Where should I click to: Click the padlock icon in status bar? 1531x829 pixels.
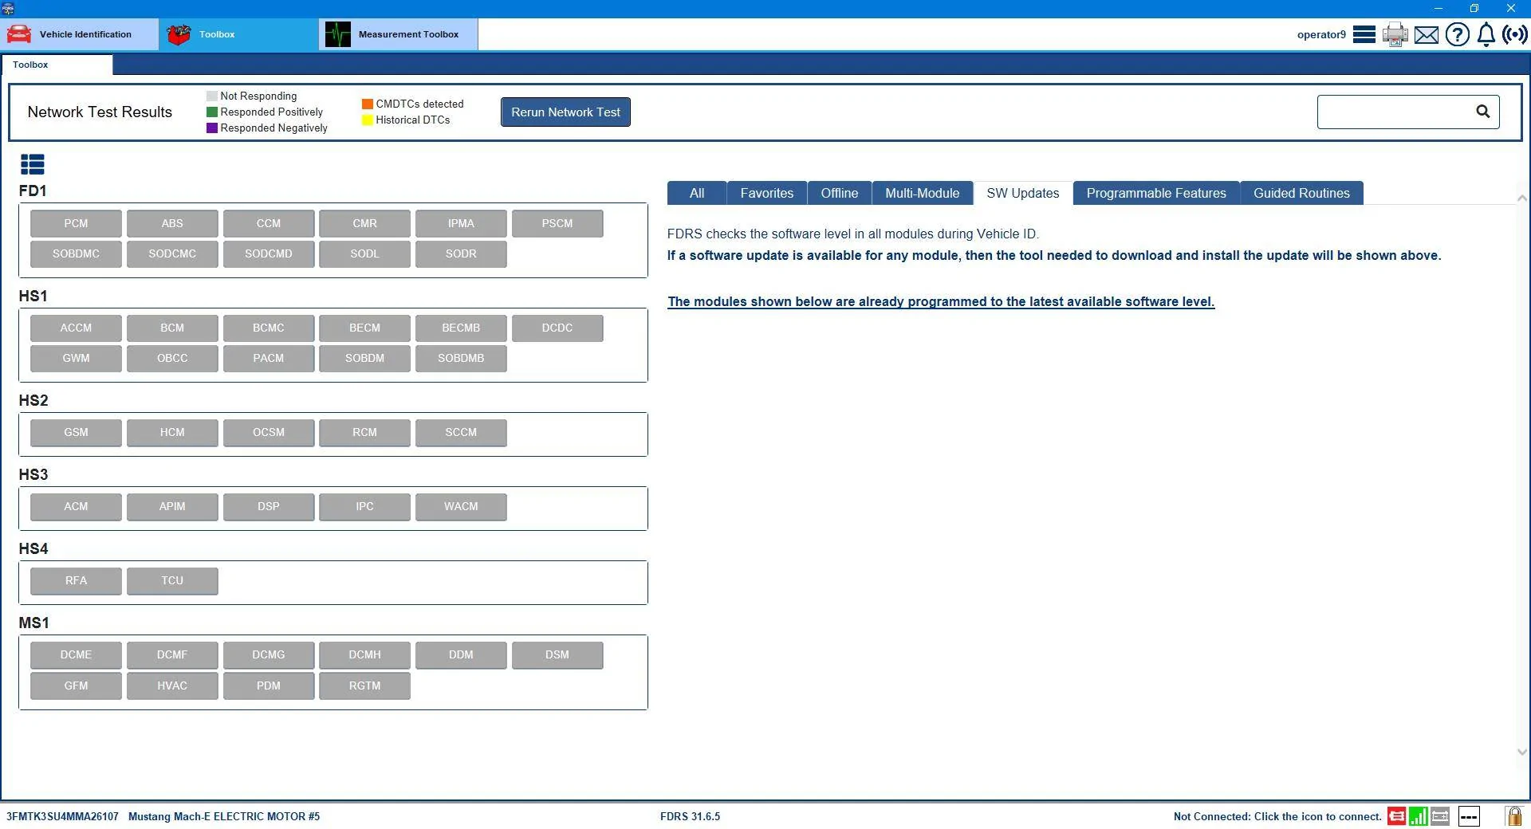1513,815
